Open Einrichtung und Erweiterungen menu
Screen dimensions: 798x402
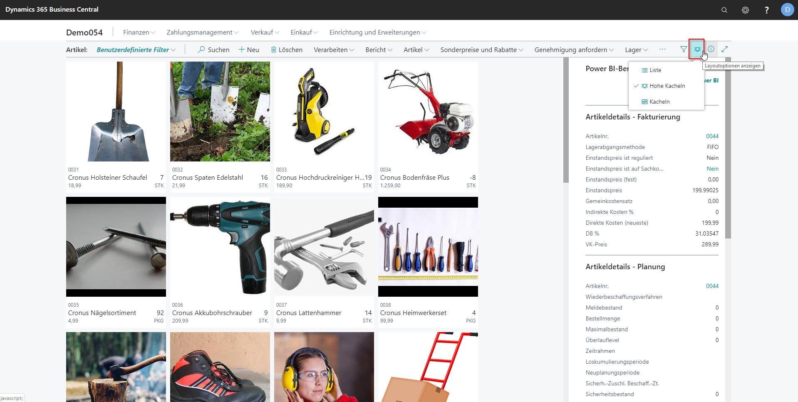(377, 32)
